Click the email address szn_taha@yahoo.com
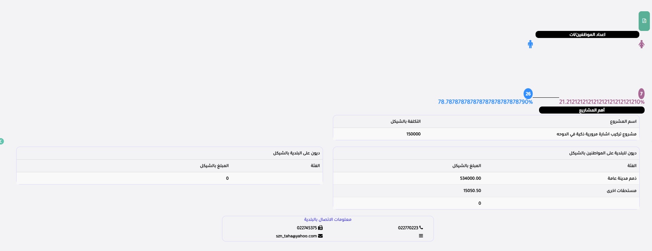This screenshot has width=652, height=251. [x=296, y=236]
